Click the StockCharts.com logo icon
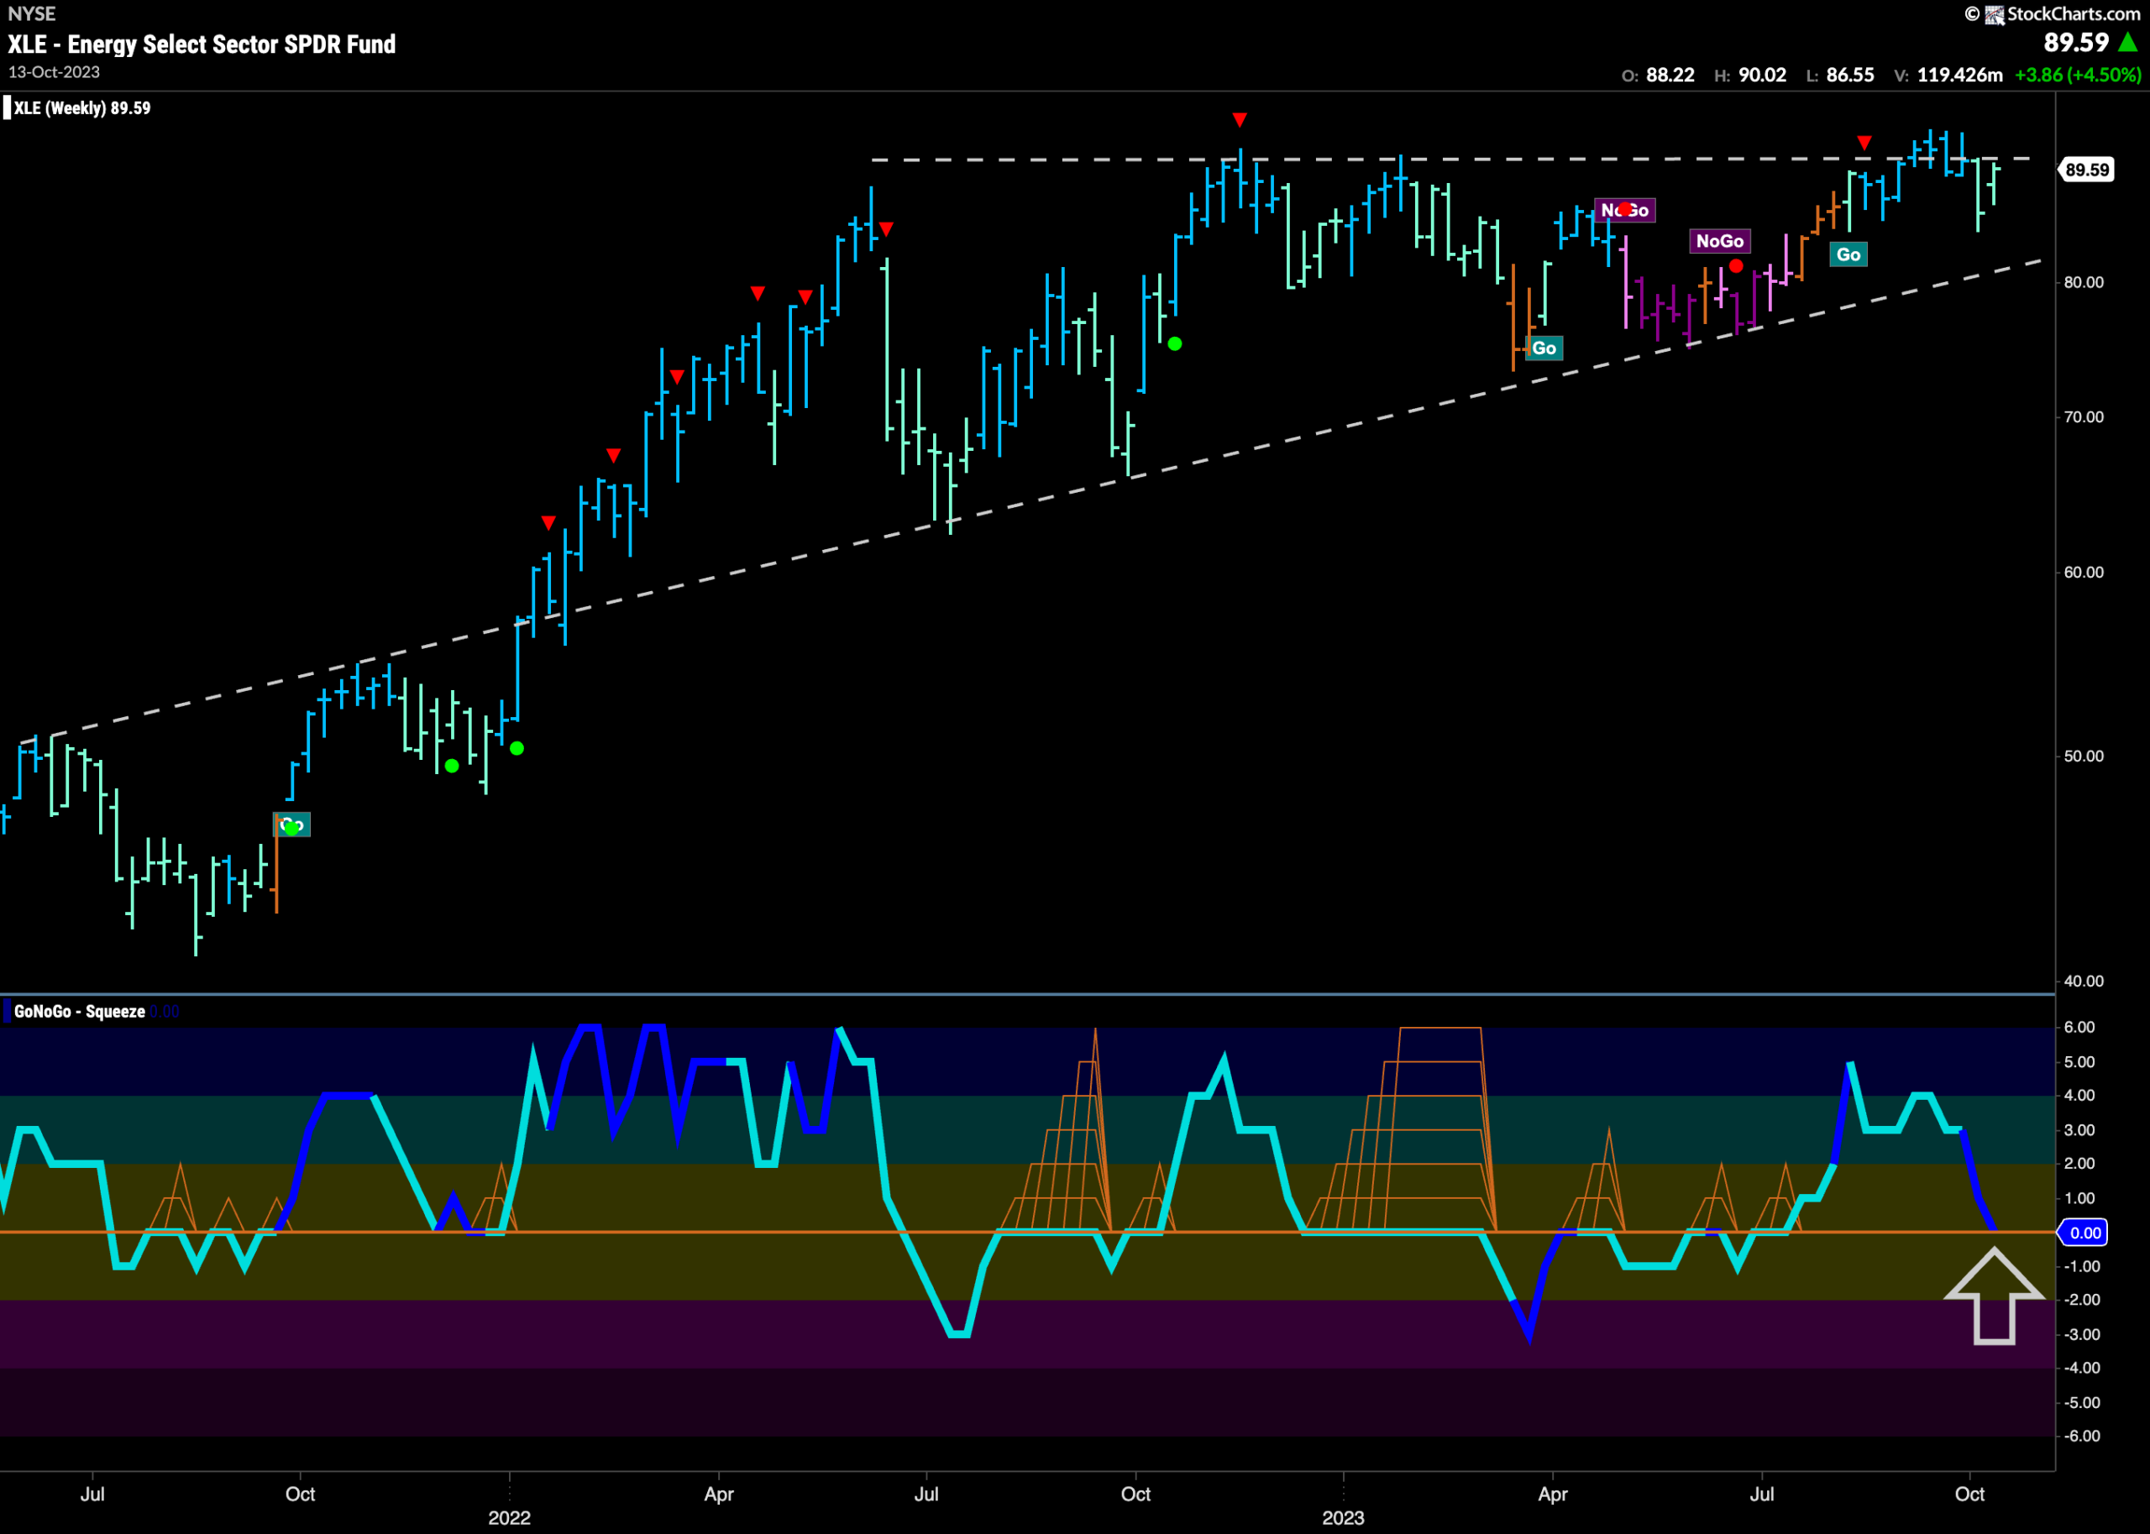 tap(1994, 14)
